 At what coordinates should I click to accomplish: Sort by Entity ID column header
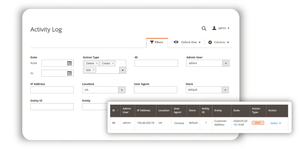(x=206, y=110)
